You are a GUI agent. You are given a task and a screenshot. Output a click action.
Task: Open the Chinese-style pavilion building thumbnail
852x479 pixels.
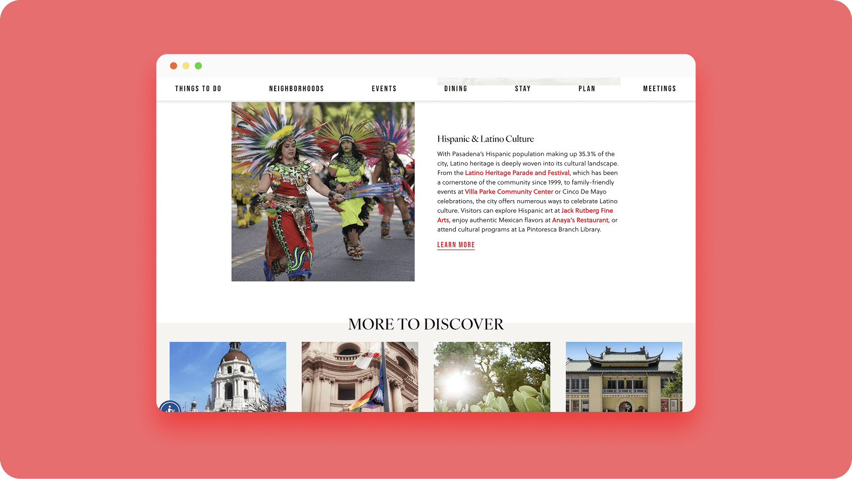[x=624, y=377]
